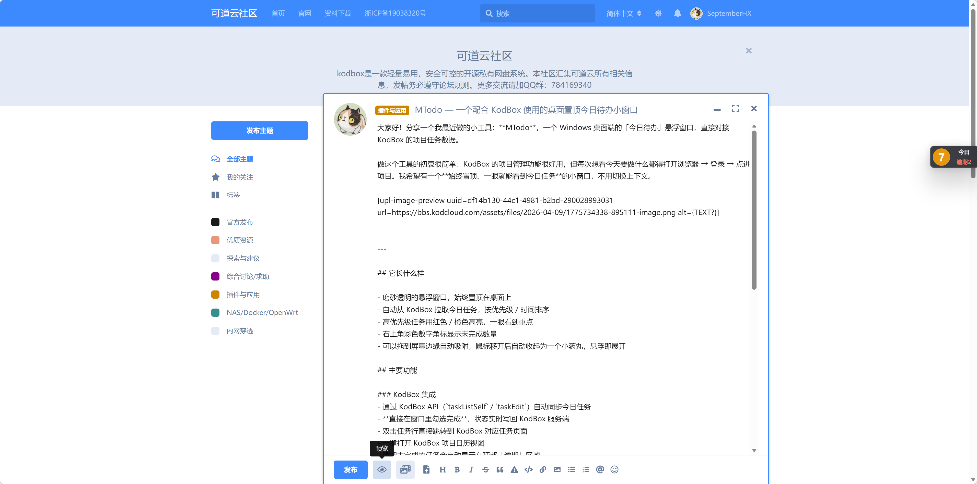Click the search magnifier icon
Screen dimensions: 977x484
489,13
